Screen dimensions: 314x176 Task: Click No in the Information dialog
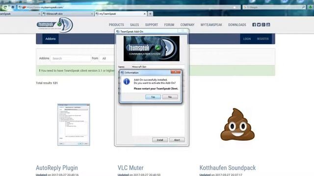tap(170, 97)
